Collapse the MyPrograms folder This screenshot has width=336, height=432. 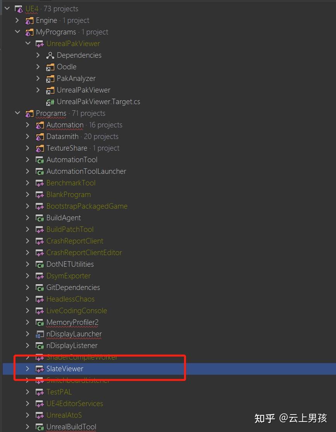click(x=17, y=32)
